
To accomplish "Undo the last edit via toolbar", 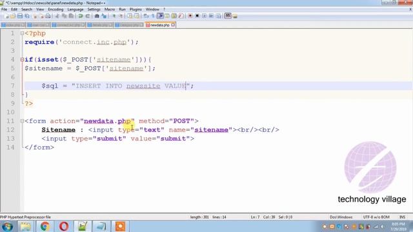I will pyautogui.click(x=80, y=16).
